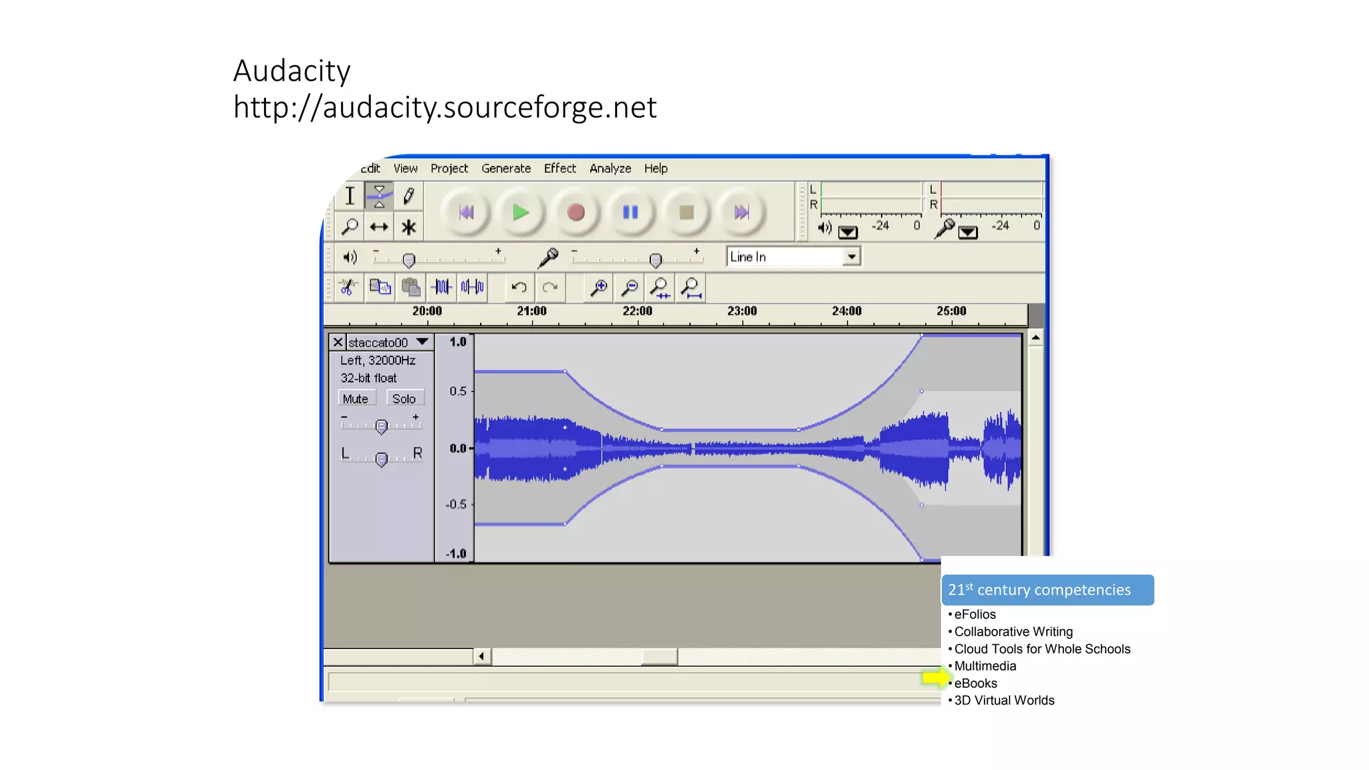Screen dimensions: 1369x770
Task: Click the 24:00 mark on timeline ruler
Action: [846, 311]
